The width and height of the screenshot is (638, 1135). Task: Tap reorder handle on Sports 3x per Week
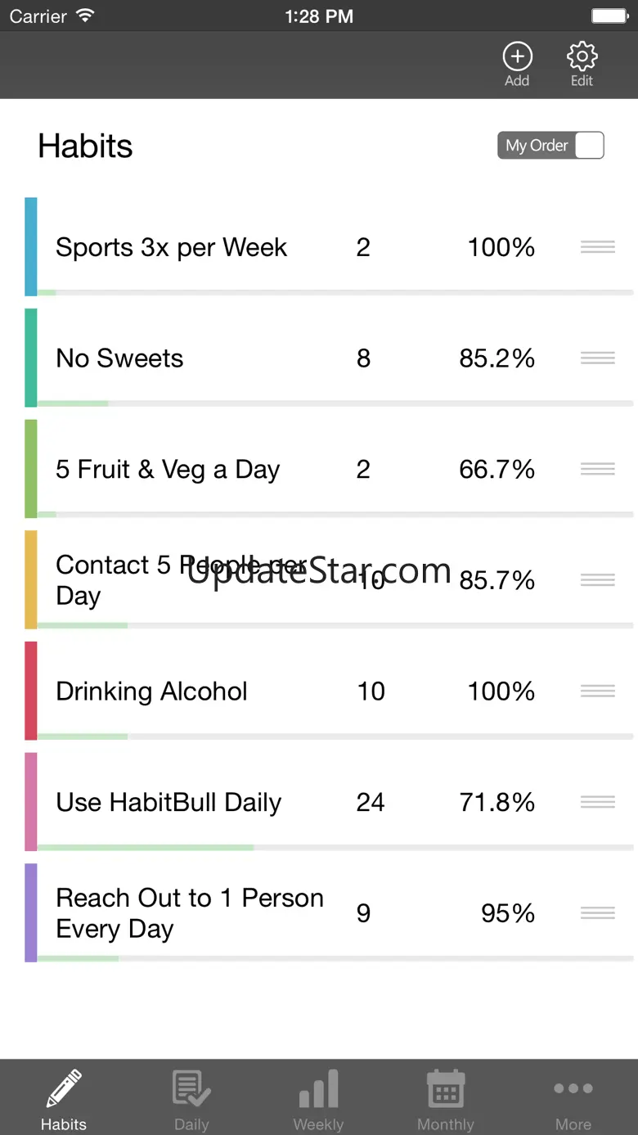pyautogui.click(x=597, y=247)
